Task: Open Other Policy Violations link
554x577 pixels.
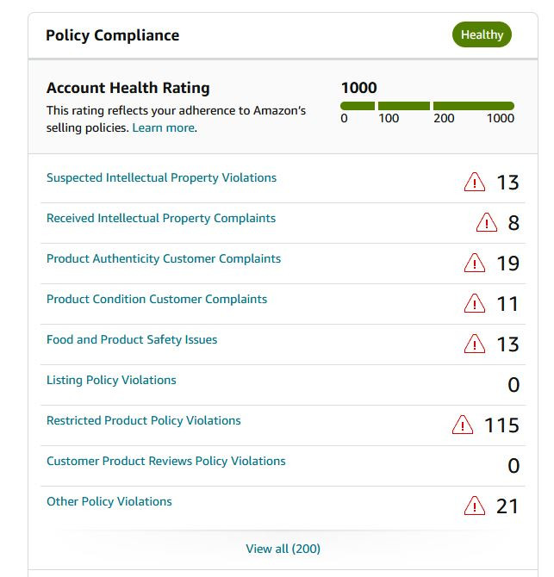Action: click(x=109, y=501)
